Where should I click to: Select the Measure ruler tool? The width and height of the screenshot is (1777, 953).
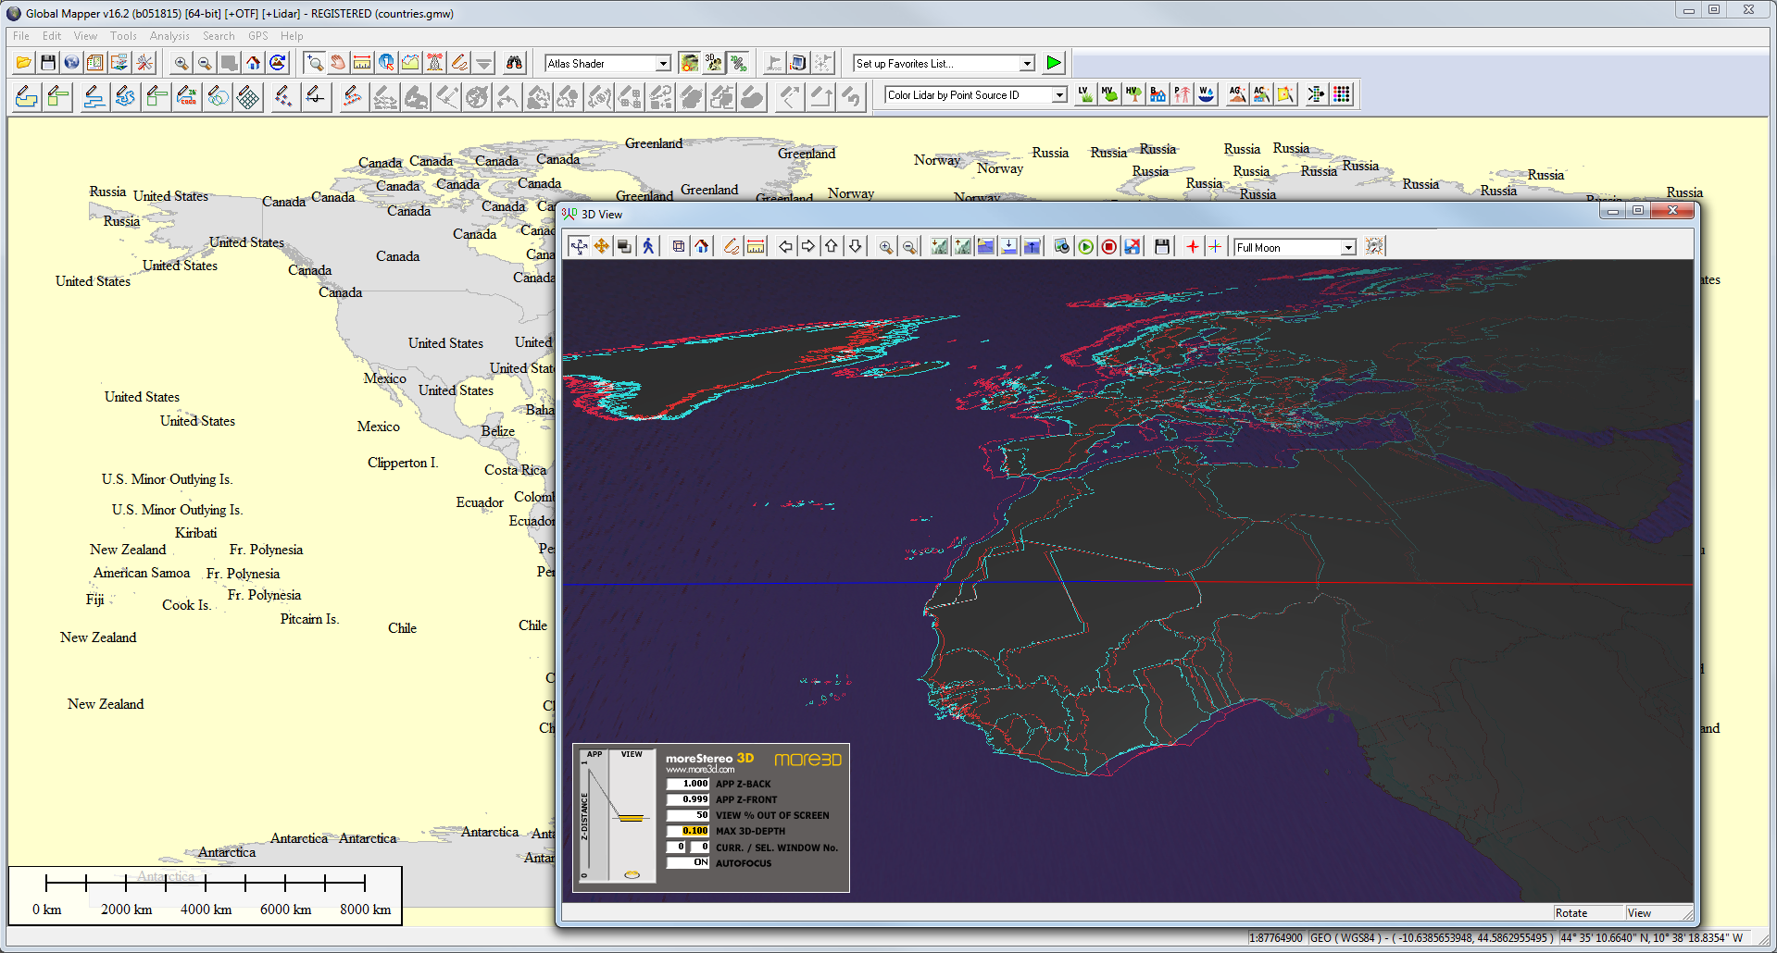[363, 63]
